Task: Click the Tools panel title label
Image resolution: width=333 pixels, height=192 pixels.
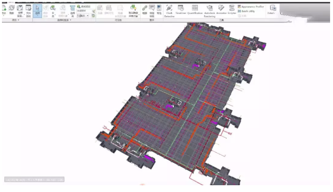Action: pyautogui.click(x=222, y=20)
